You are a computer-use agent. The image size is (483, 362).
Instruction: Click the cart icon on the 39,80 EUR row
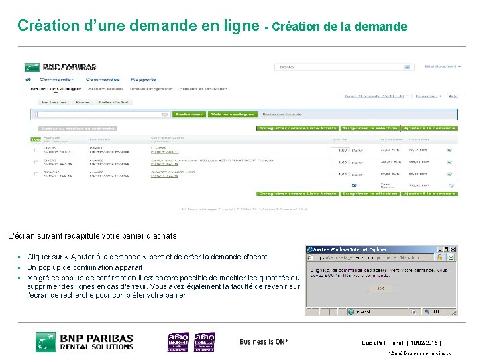(449, 174)
